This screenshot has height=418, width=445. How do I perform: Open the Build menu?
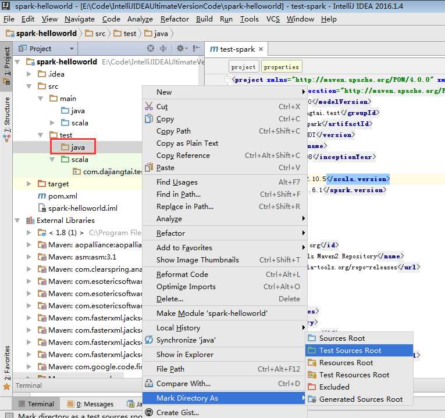[204, 19]
